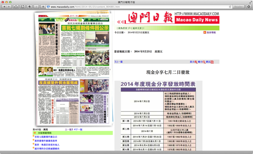Click window title 澳門日報電子版
Screen dimensions: 253x154
click(x=126, y=2)
